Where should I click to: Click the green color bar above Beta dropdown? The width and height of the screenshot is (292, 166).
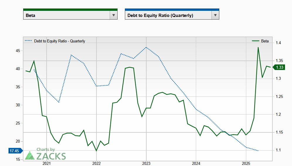pos(70,10)
